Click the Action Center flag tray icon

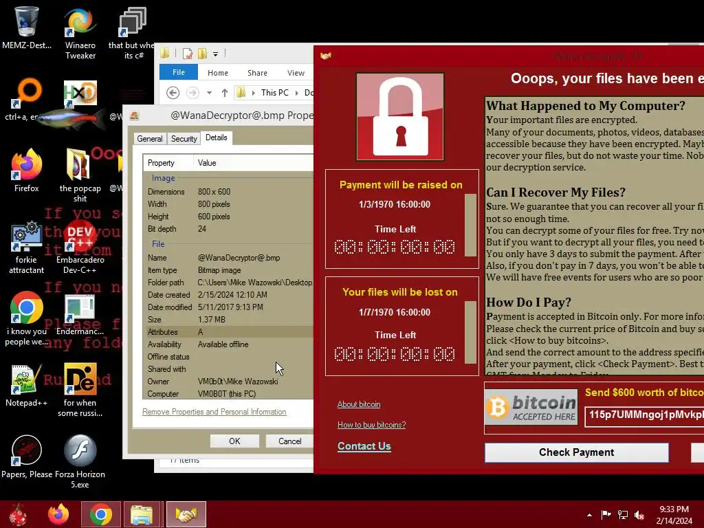click(606, 514)
